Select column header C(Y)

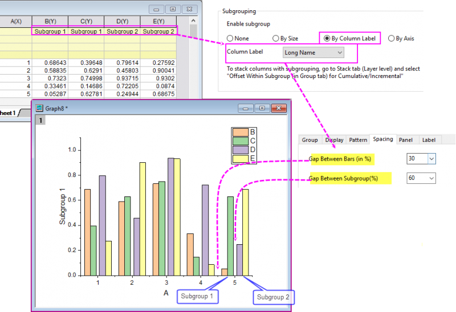tap(86, 22)
